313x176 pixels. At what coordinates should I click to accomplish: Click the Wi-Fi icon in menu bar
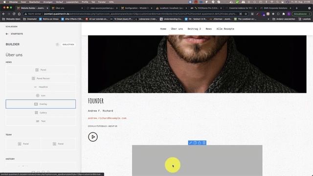pyautogui.click(x=272, y=2)
